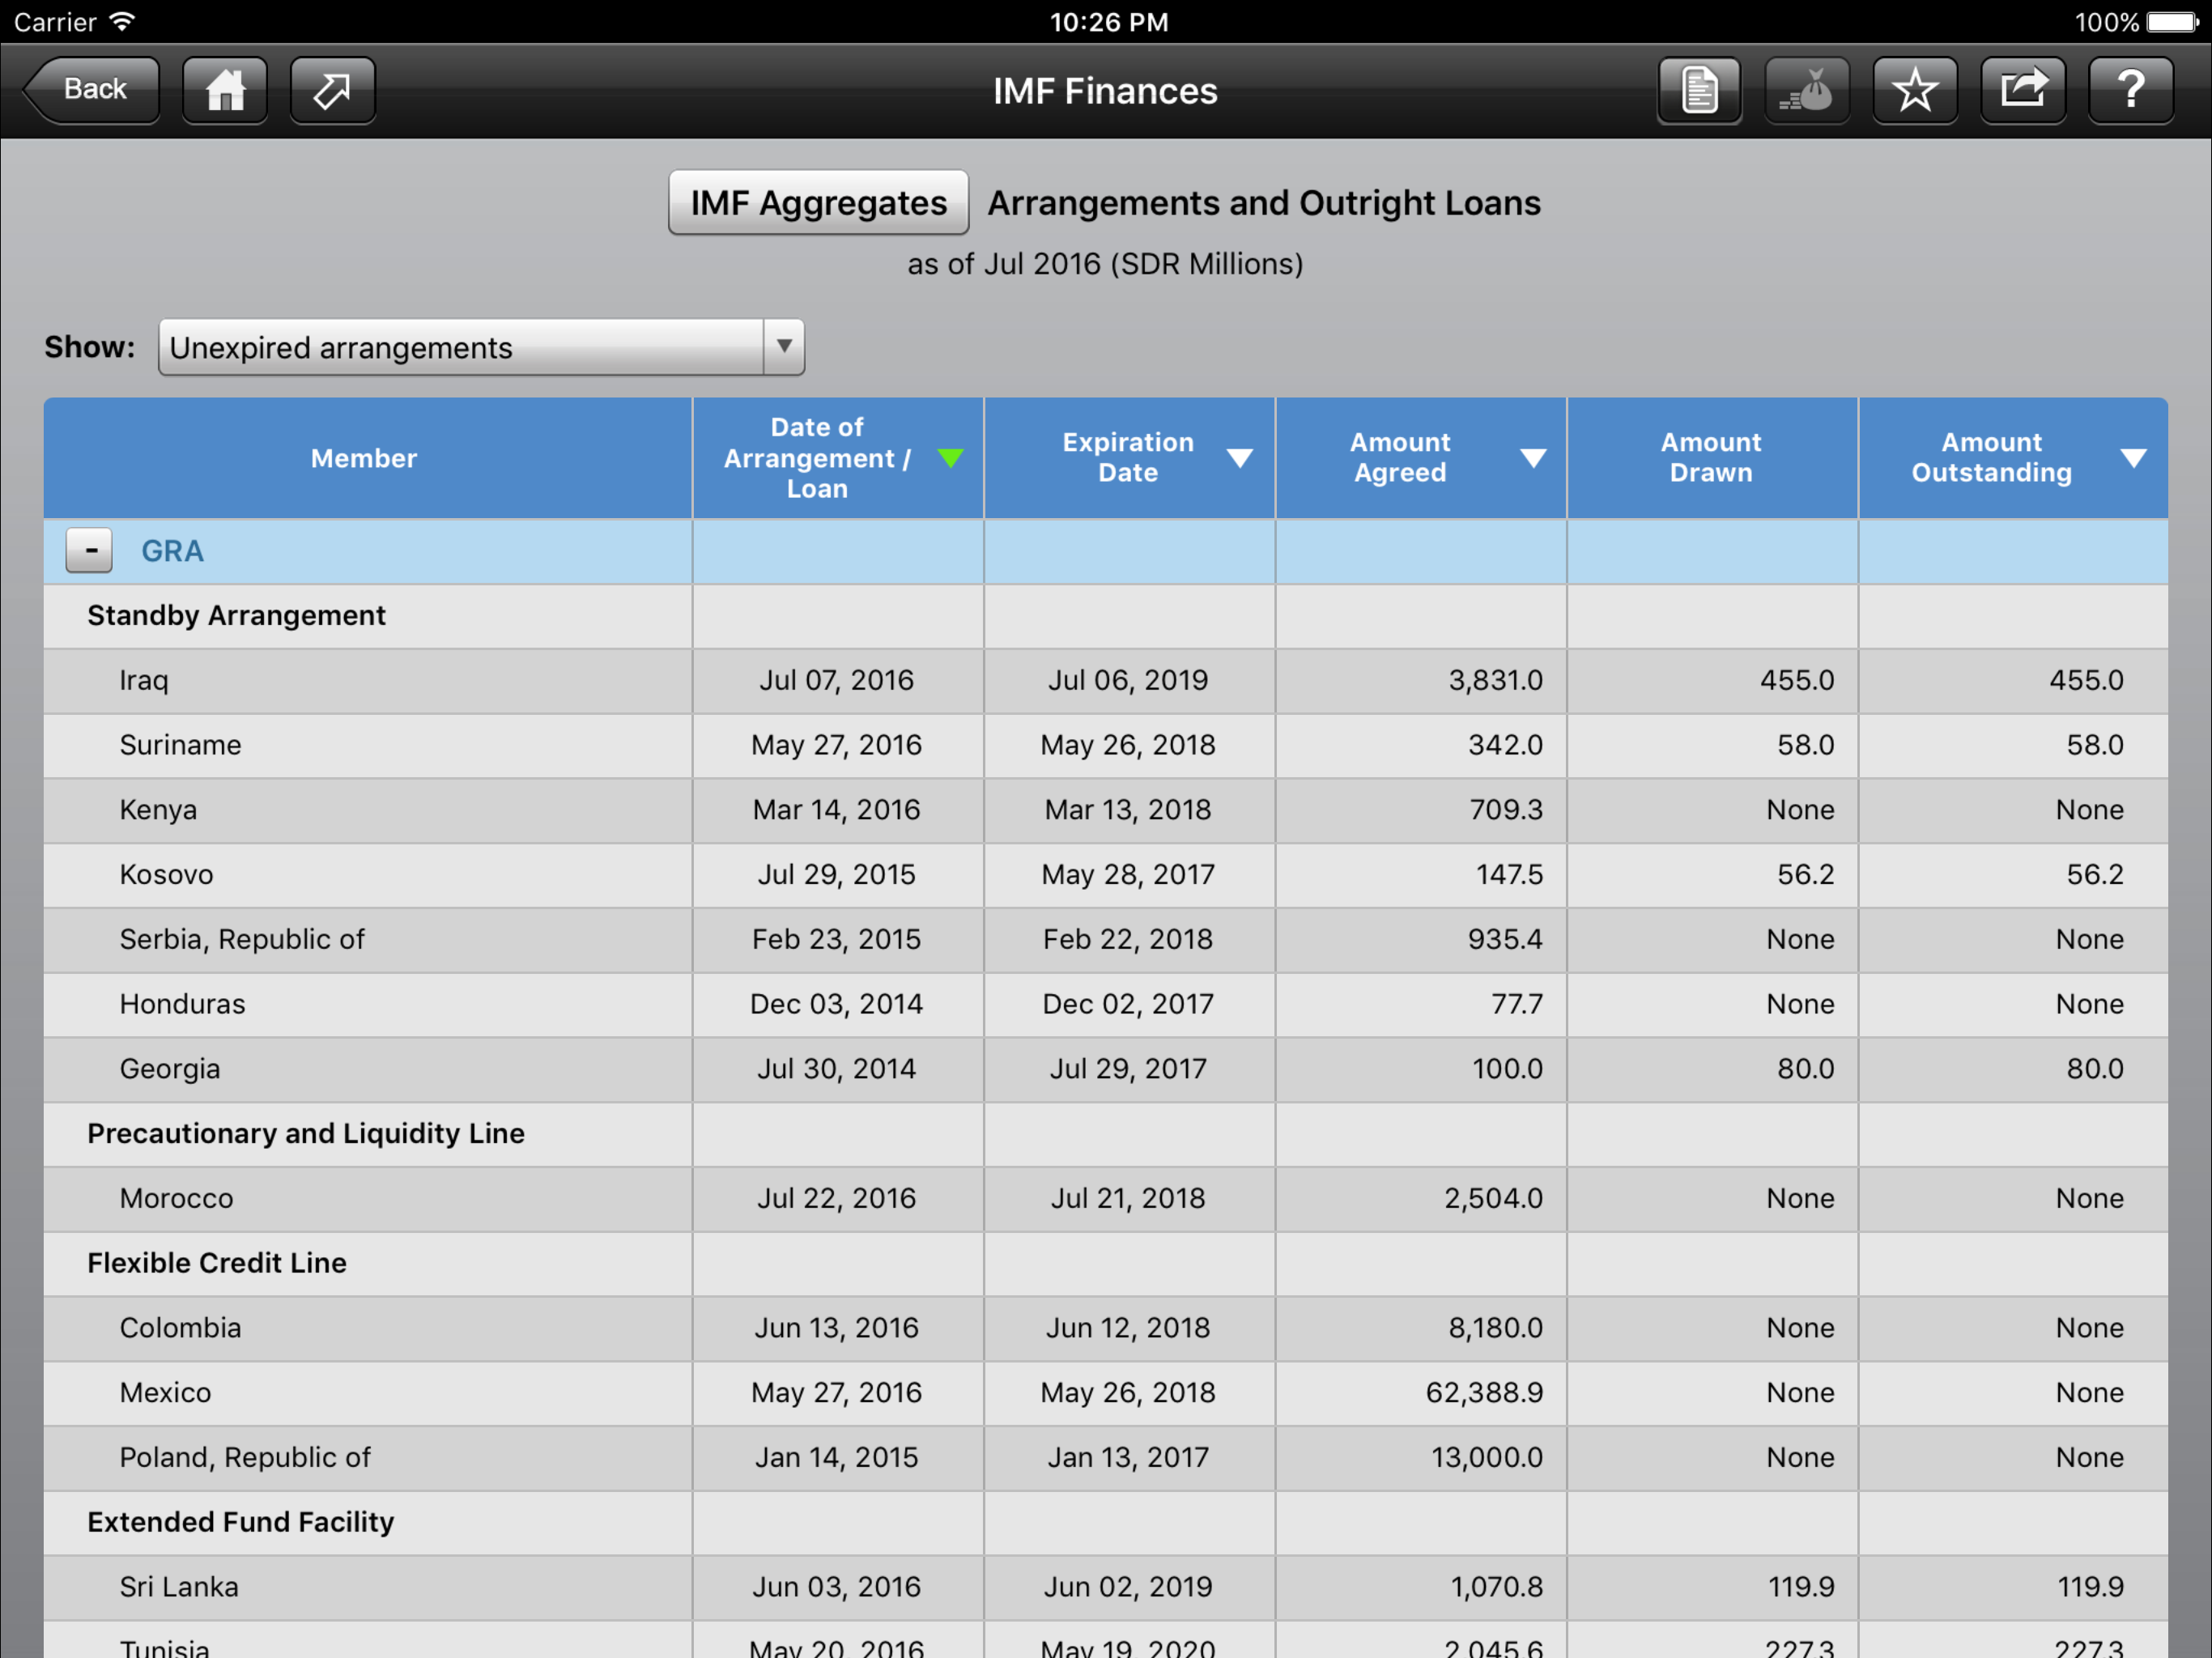The image size is (2212, 1658).
Task: Select Serbia, Republic of row
Action: tap(1106, 940)
